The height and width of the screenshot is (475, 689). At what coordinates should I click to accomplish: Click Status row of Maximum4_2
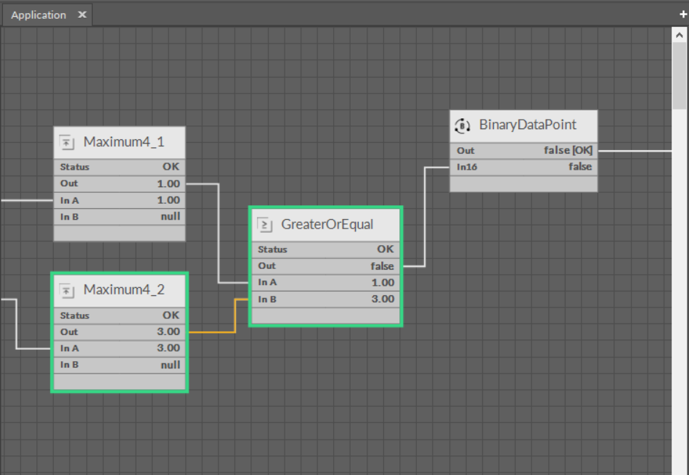tap(120, 315)
